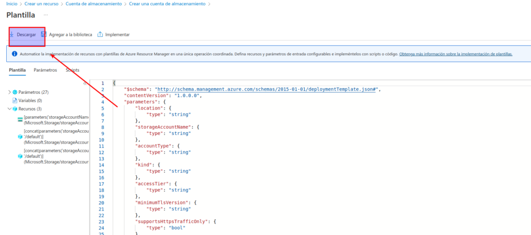The height and width of the screenshot is (235, 531).
Task: Click the Plantilla page title
Action: (21, 15)
